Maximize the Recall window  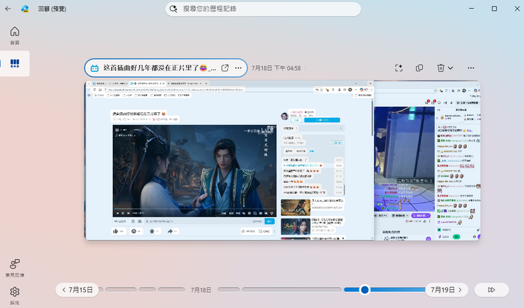494,9
